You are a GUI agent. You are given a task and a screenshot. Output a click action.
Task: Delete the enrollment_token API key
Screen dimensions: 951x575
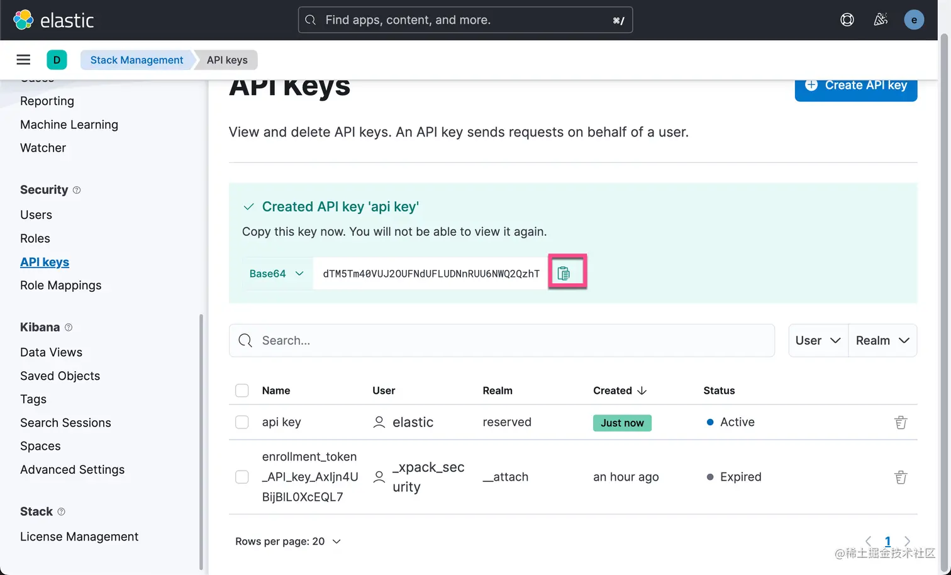(900, 477)
